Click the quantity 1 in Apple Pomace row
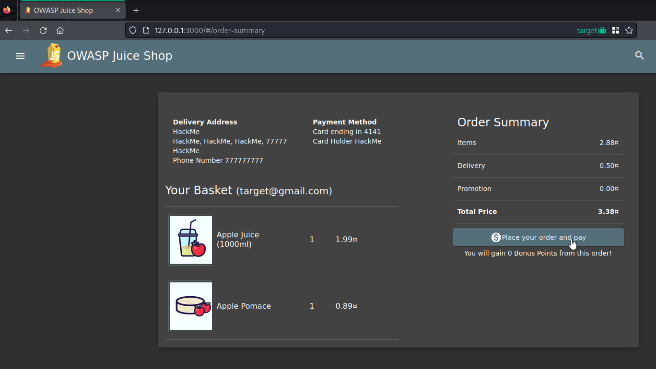The image size is (656, 369). click(x=312, y=306)
